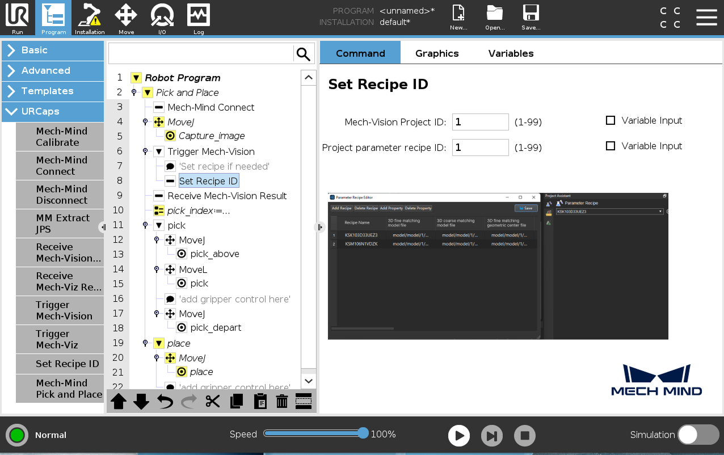Save the program using Save icon
Screen dimensions: 724x455
click(x=531, y=17)
